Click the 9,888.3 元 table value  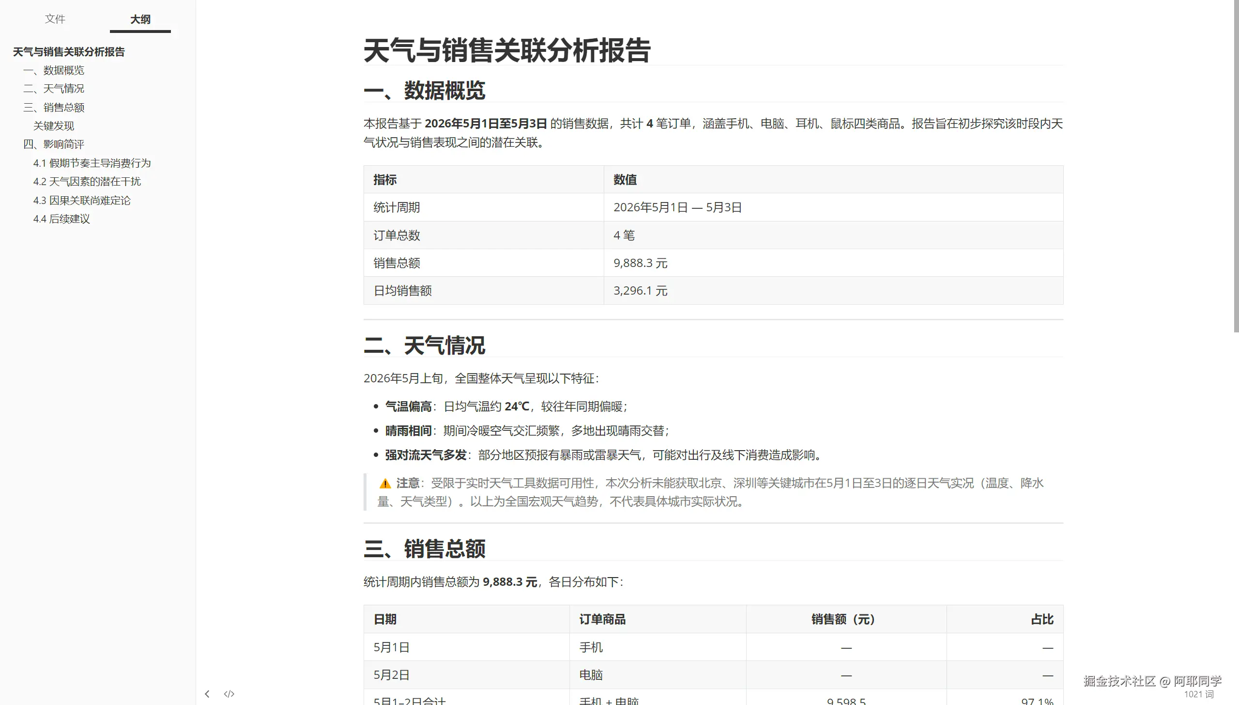point(833,263)
